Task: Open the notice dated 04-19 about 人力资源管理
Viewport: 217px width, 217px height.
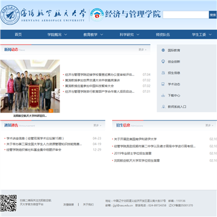Action: [x=44, y=144]
